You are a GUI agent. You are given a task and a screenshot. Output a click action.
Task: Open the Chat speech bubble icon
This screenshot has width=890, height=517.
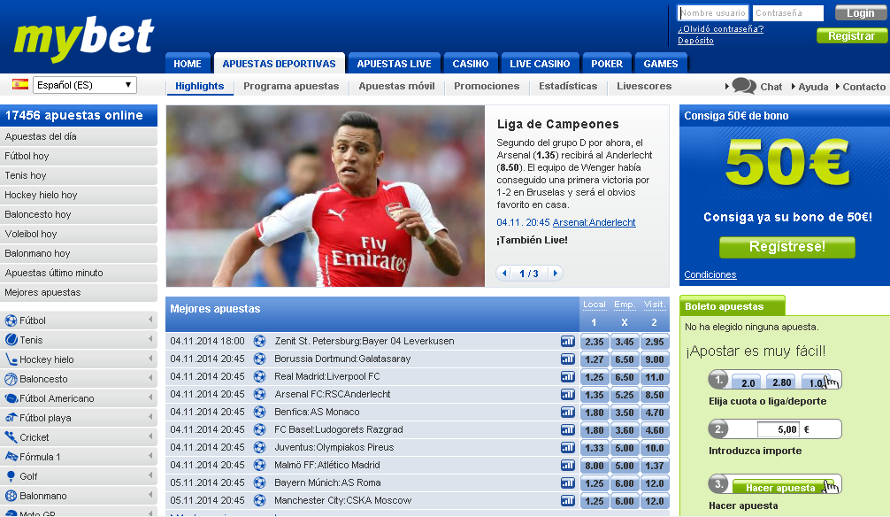743,86
